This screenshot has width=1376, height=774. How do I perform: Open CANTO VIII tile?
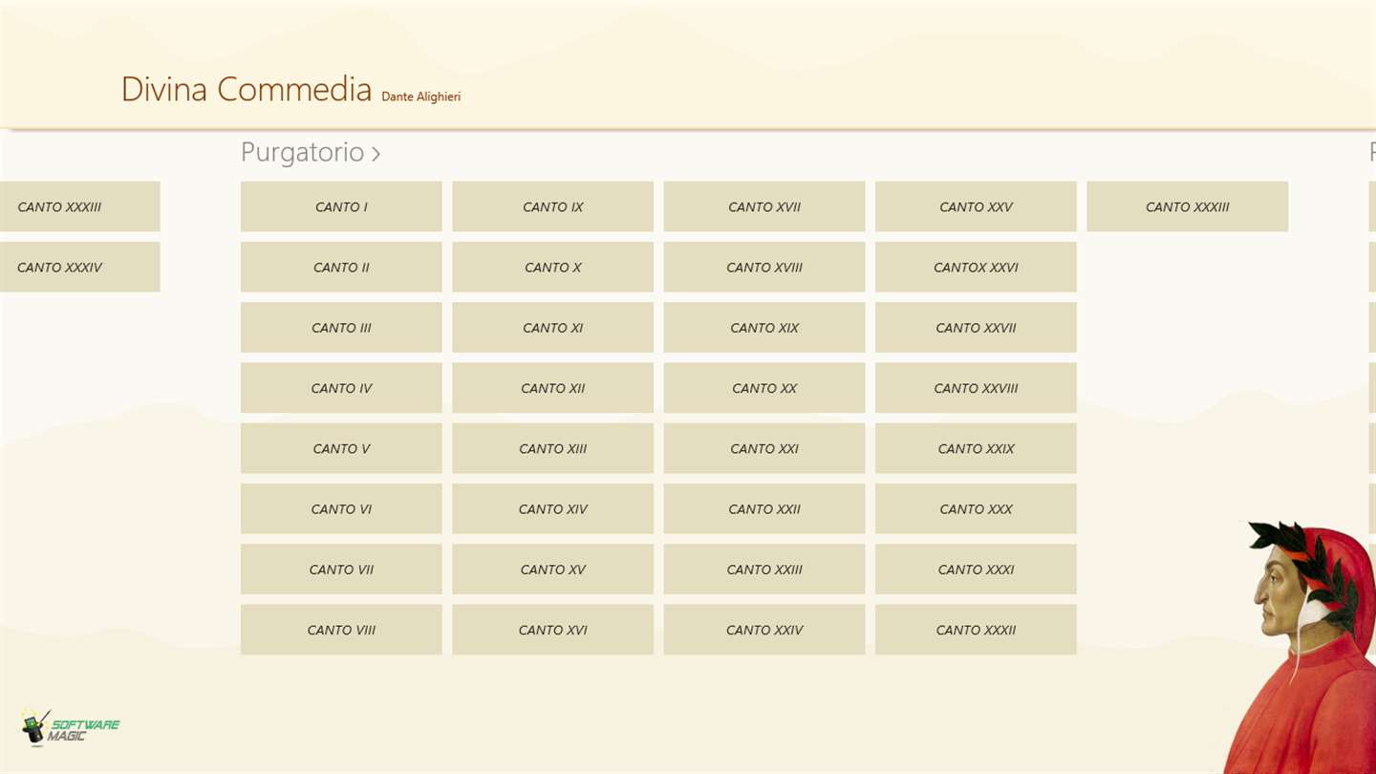click(x=341, y=630)
